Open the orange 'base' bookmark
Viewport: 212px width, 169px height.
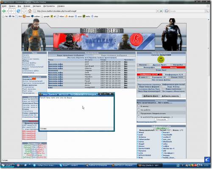click(x=27, y=16)
